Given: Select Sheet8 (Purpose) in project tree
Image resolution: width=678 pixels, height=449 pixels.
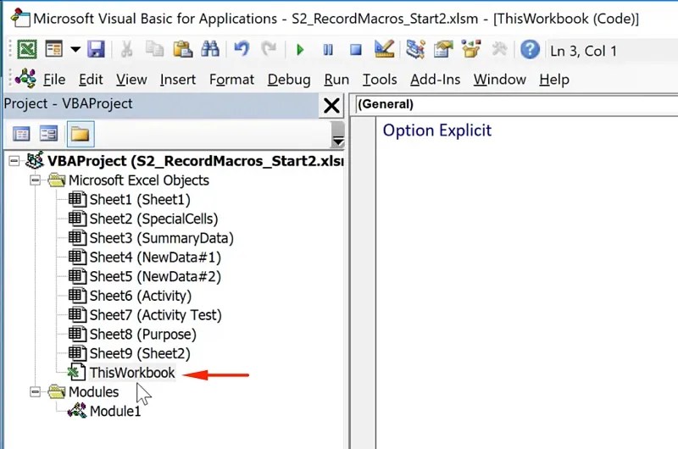Looking at the screenshot, I should click(142, 334).
